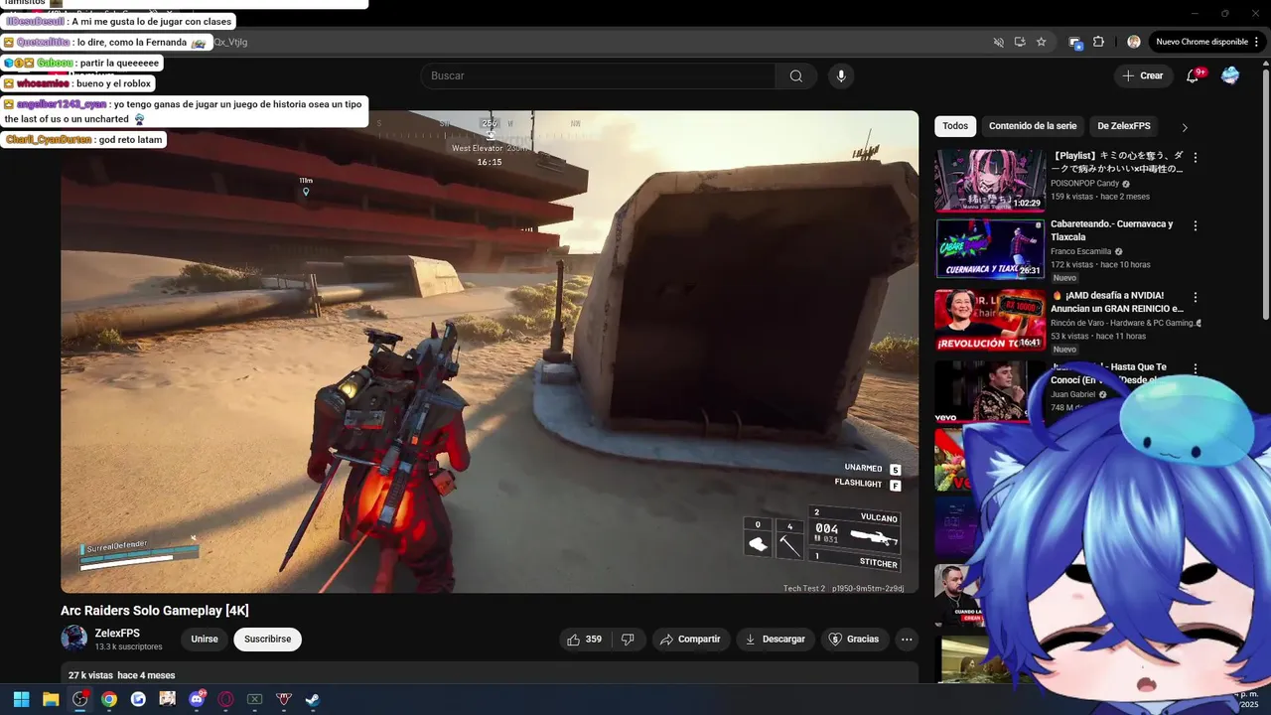
Task: Select the Todos filter chip
Action: (955, 126)
